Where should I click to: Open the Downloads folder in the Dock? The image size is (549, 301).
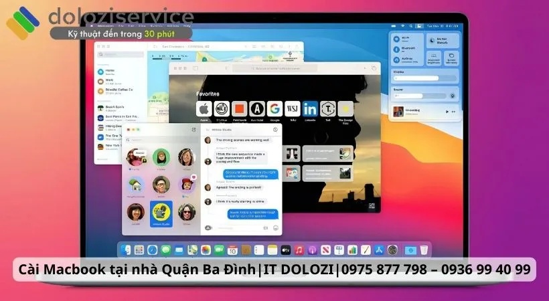[x=410, y=250]
